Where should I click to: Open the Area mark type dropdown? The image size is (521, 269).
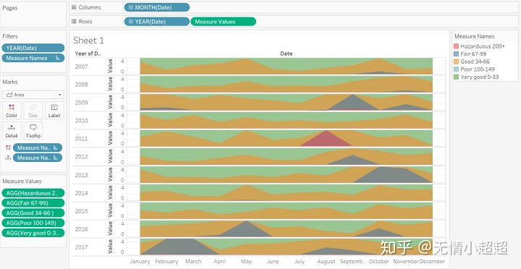pyautogui.click(x=33, y=95)
